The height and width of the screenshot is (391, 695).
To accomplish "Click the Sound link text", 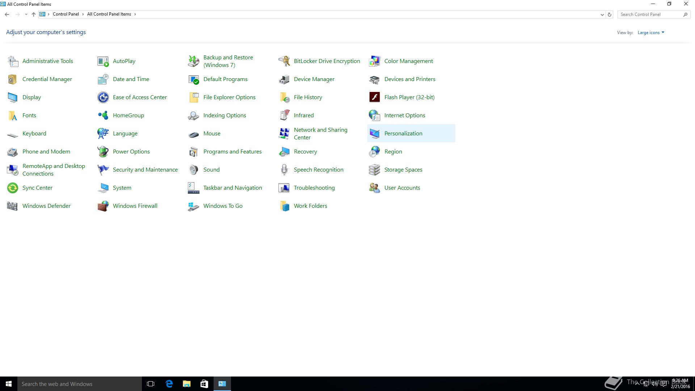I will 211,170.
